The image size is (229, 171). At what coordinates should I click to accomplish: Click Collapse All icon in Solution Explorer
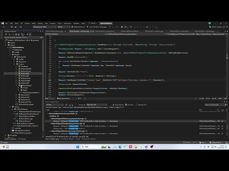point(16,35)
